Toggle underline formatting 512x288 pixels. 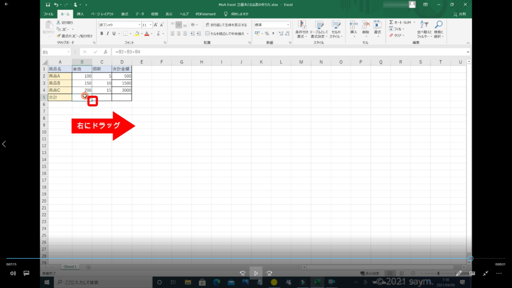click(x=114, y=33)
